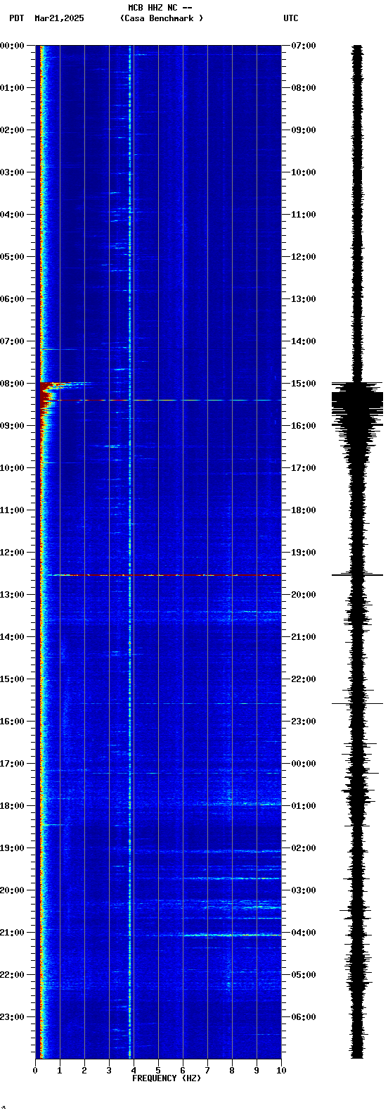Click the 7 Hz frequency tick label
388x1115 pixels.
point(207,1071)
